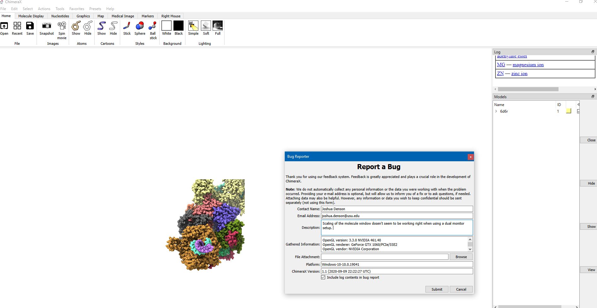Toggle the 6d6r model shown checkbox

(578, 111)
